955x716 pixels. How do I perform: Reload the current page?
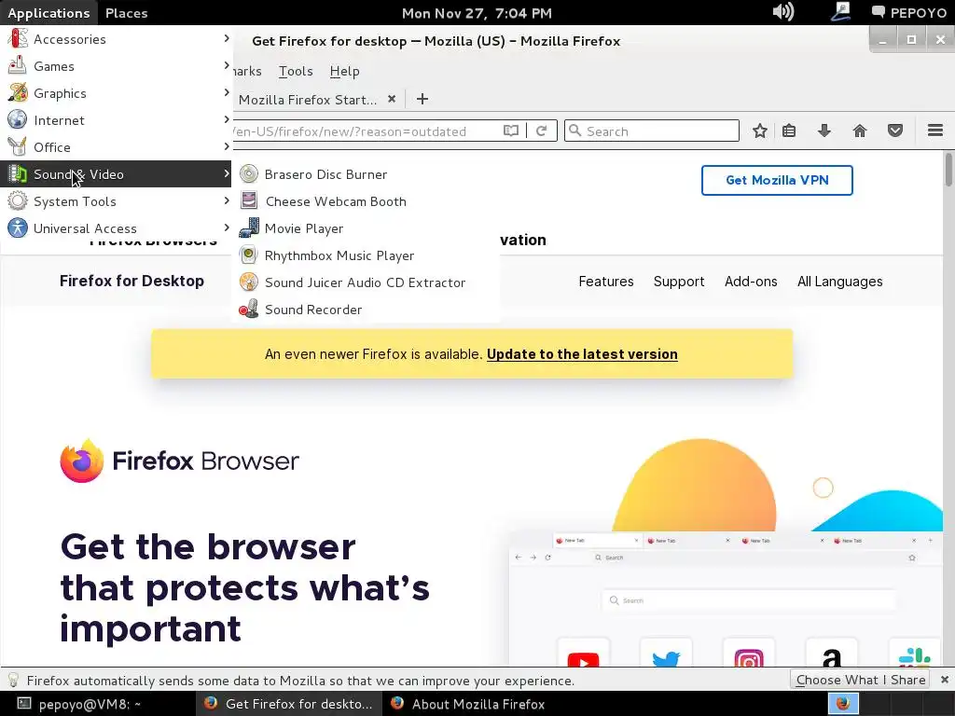(x=542, y=131)
